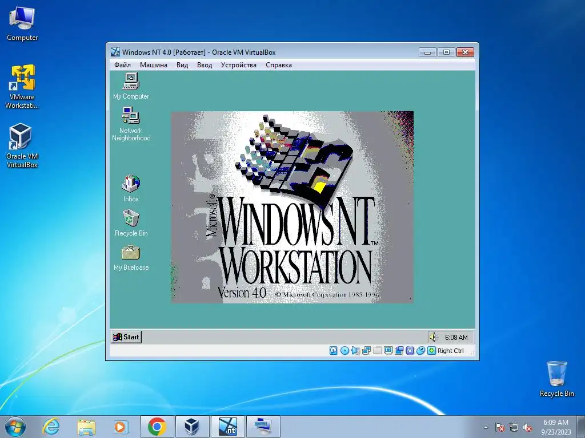The image size is (585, 438).
Task: Select the My Briefcase icon
Action: point(131,258)
